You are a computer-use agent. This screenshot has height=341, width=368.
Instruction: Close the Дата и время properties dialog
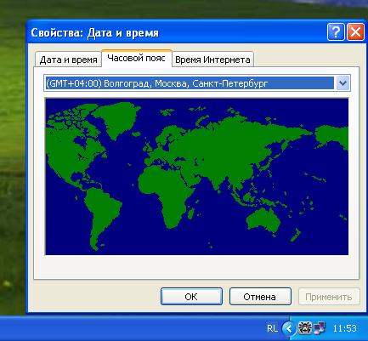point(355,32)
